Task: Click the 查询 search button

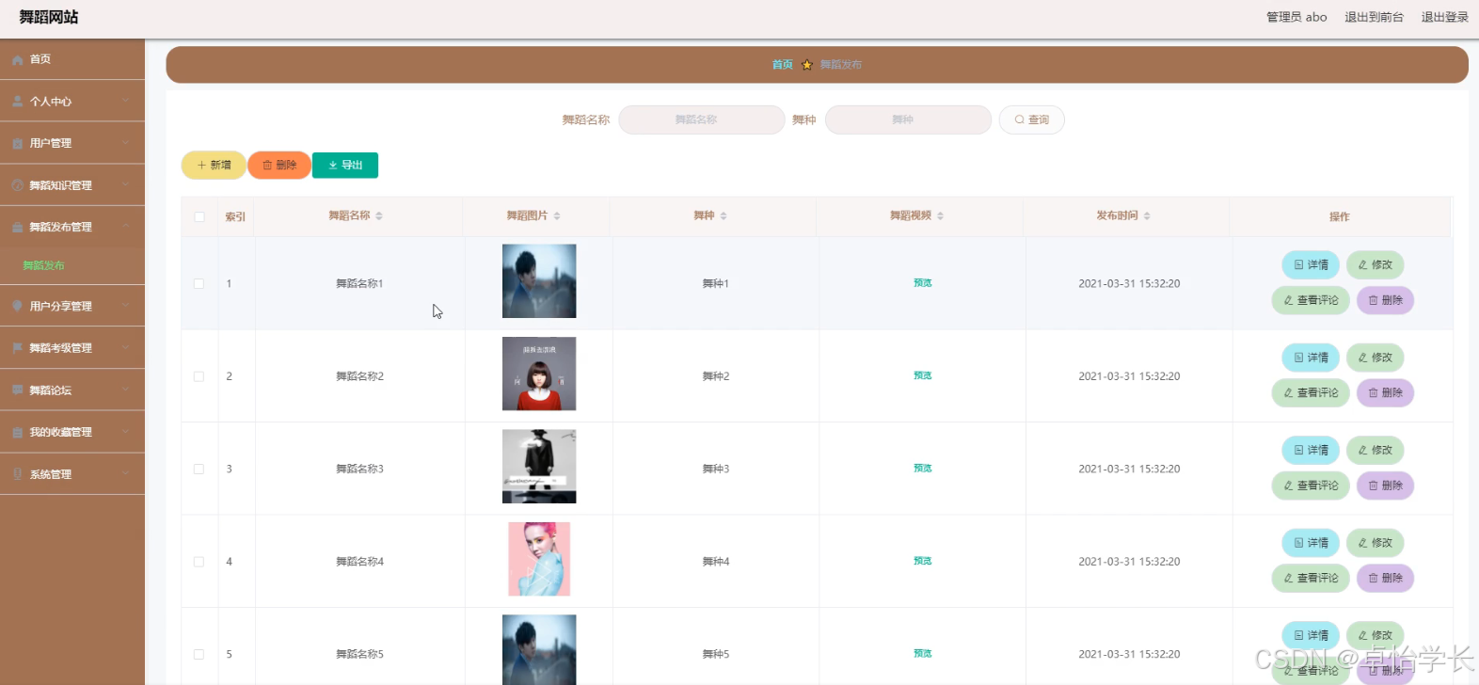Action: [x=1031, y=119]
